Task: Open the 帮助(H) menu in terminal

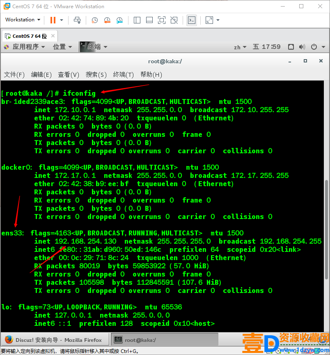Action: 151,74
